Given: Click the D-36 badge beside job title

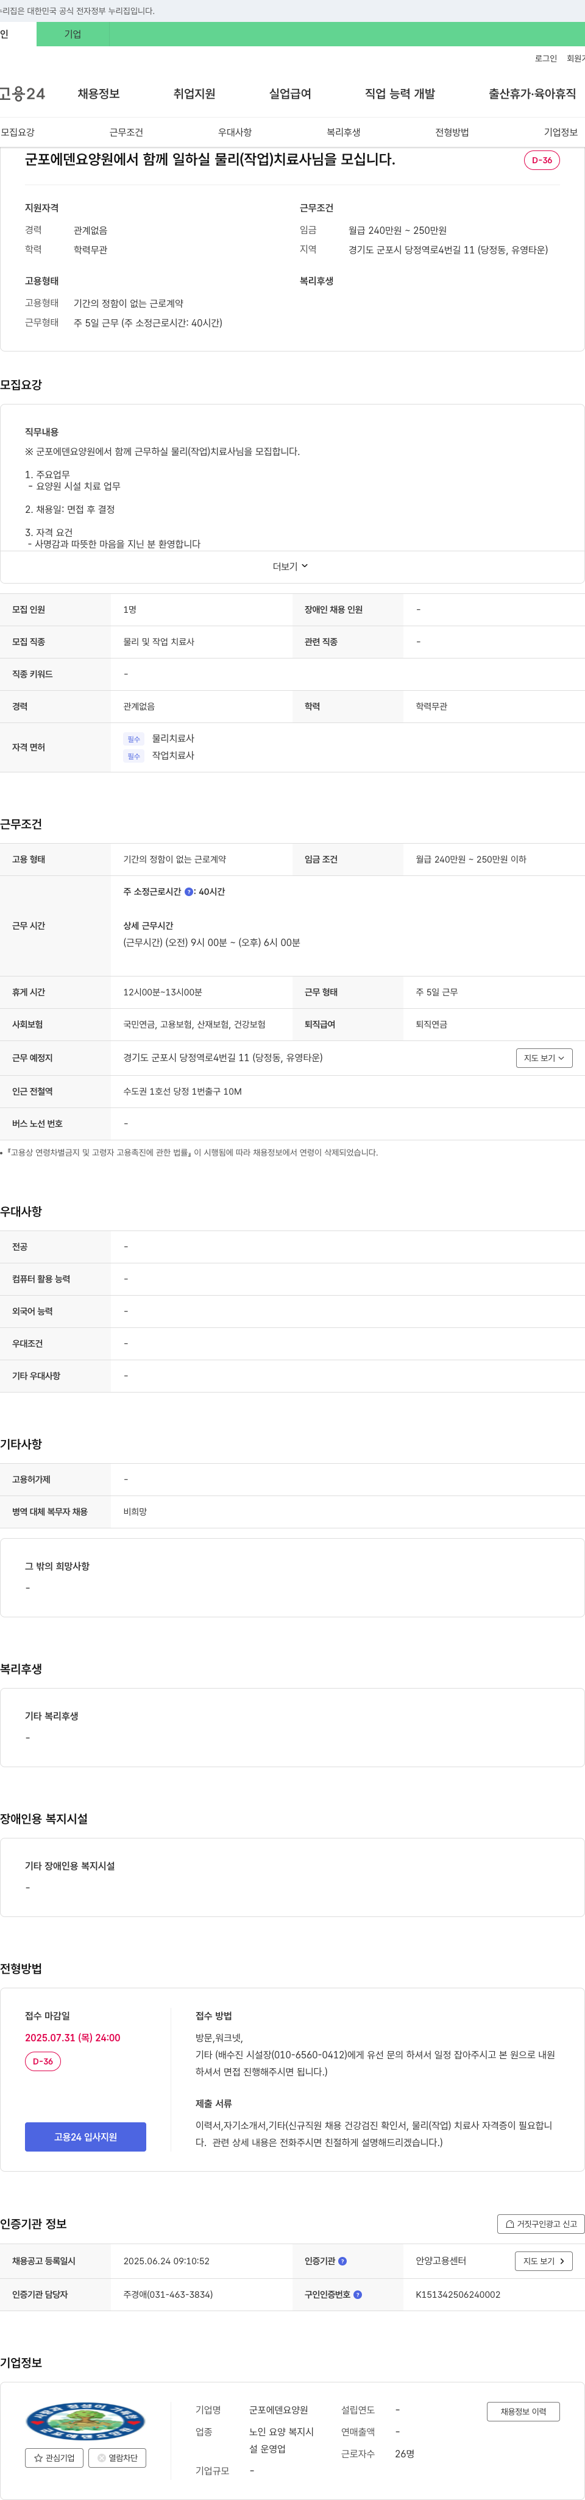Looking at the screenshot, I should point(541,160).
